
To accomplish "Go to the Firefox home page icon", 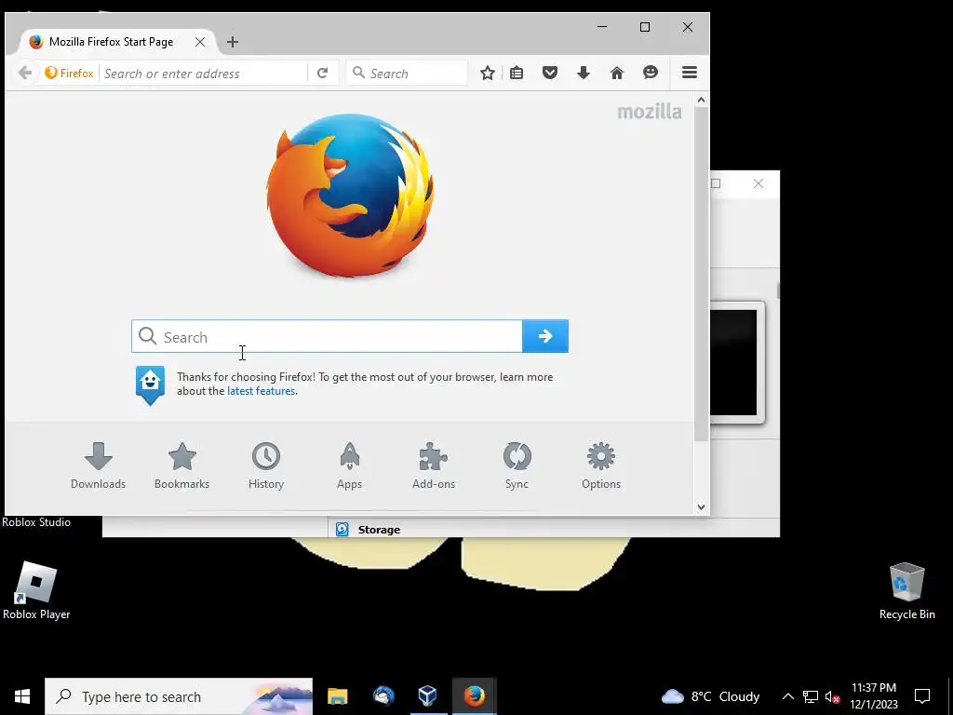I will [x=617, y=73].
